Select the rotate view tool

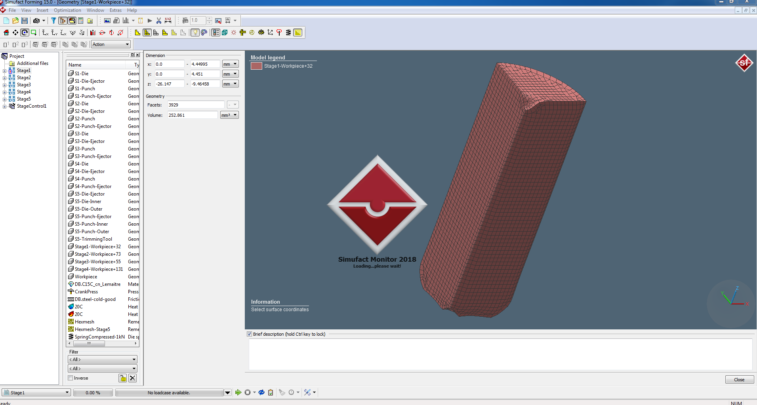(x=25, y=32)
